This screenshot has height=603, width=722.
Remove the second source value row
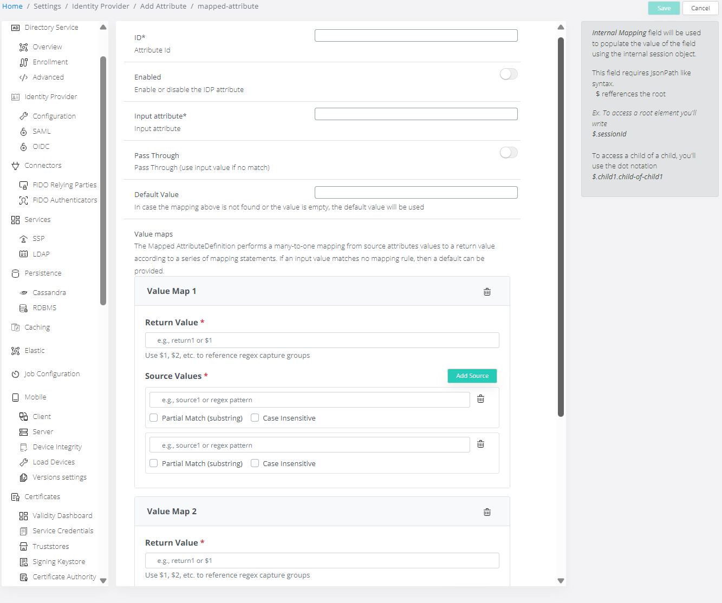coord(480,444)
